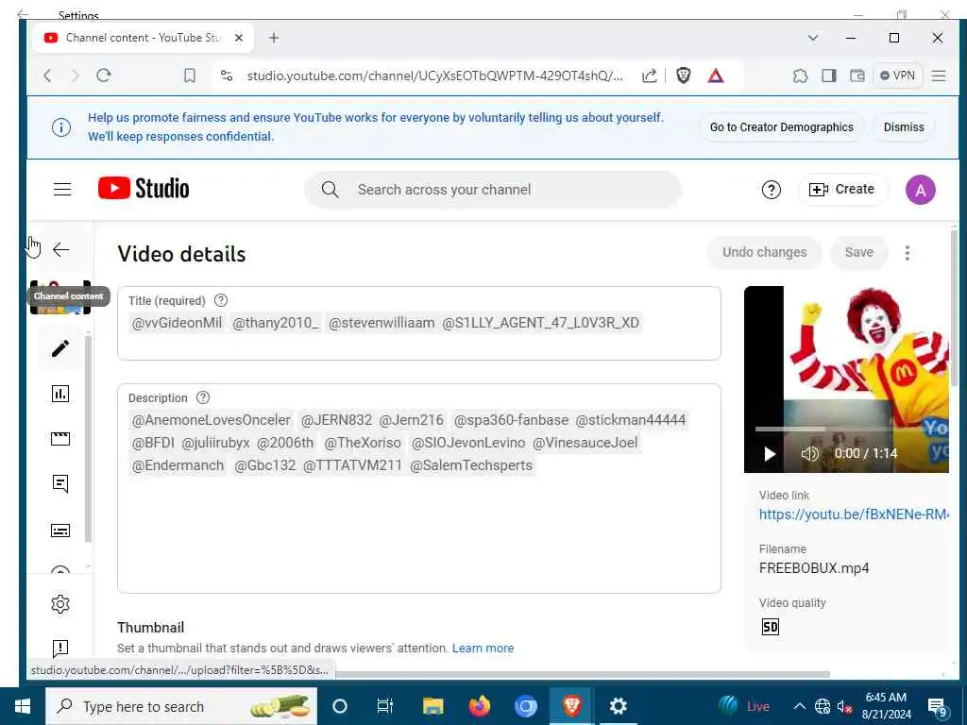Expand the tab search dropdown arrow
This screenshot has height=725, width=967.
point(813,38)
